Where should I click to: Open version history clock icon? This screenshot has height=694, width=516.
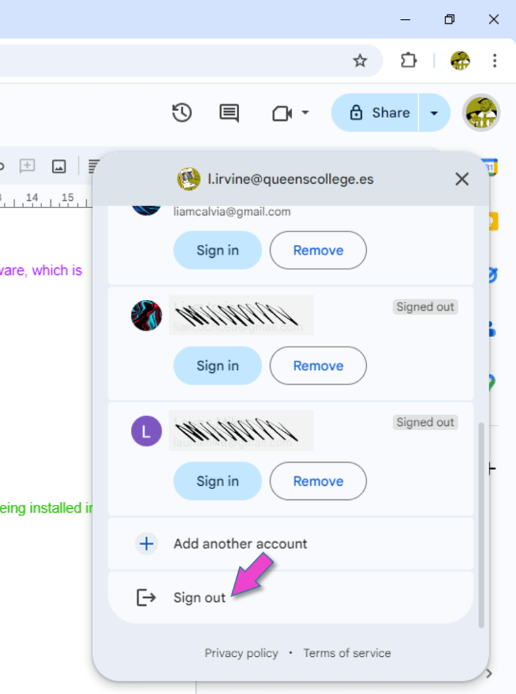(182, 113)
